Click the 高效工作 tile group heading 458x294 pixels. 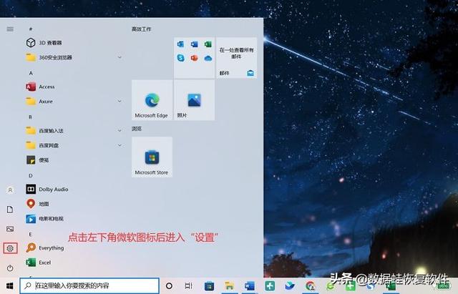coord(142,29)
